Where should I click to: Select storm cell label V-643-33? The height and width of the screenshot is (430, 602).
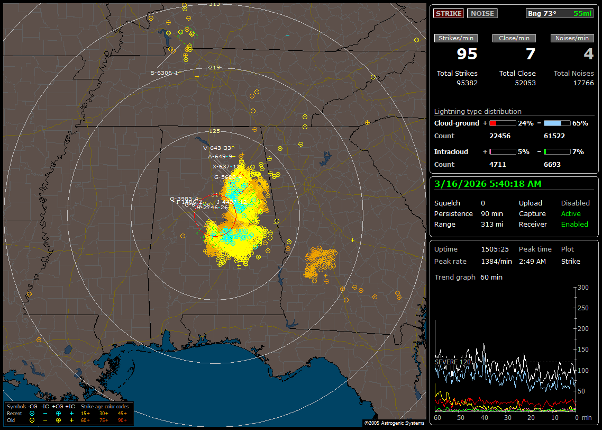217,148
